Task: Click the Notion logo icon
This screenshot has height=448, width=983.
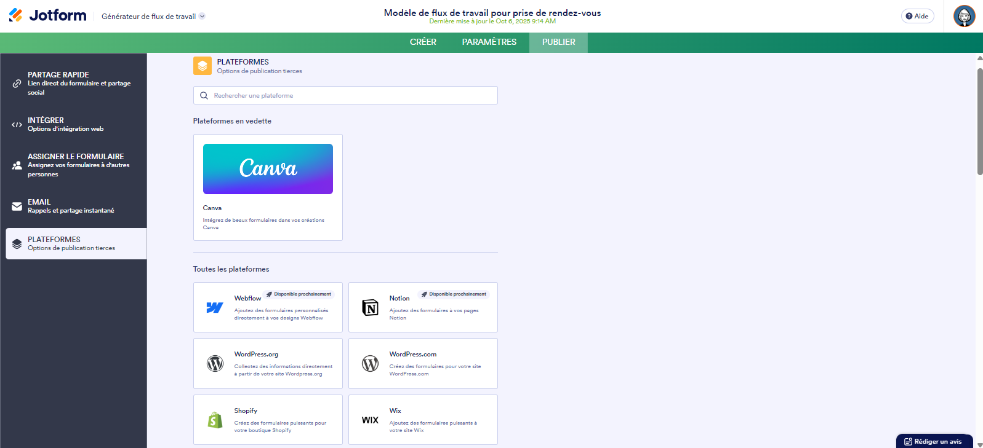Action: click(370, 307)
